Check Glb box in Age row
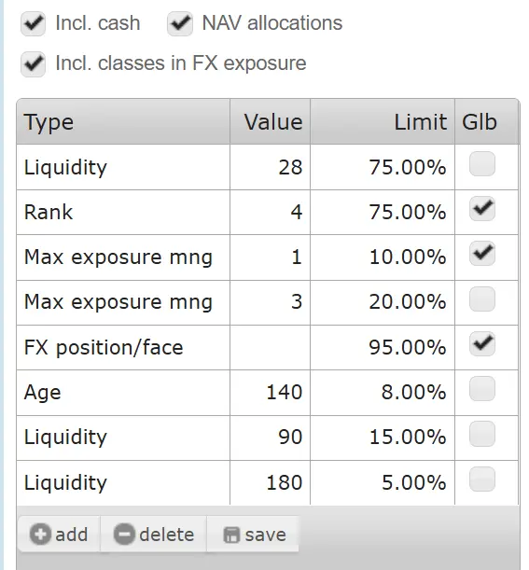The height and width of the screenshot is (570, 529). coord(482,389)
